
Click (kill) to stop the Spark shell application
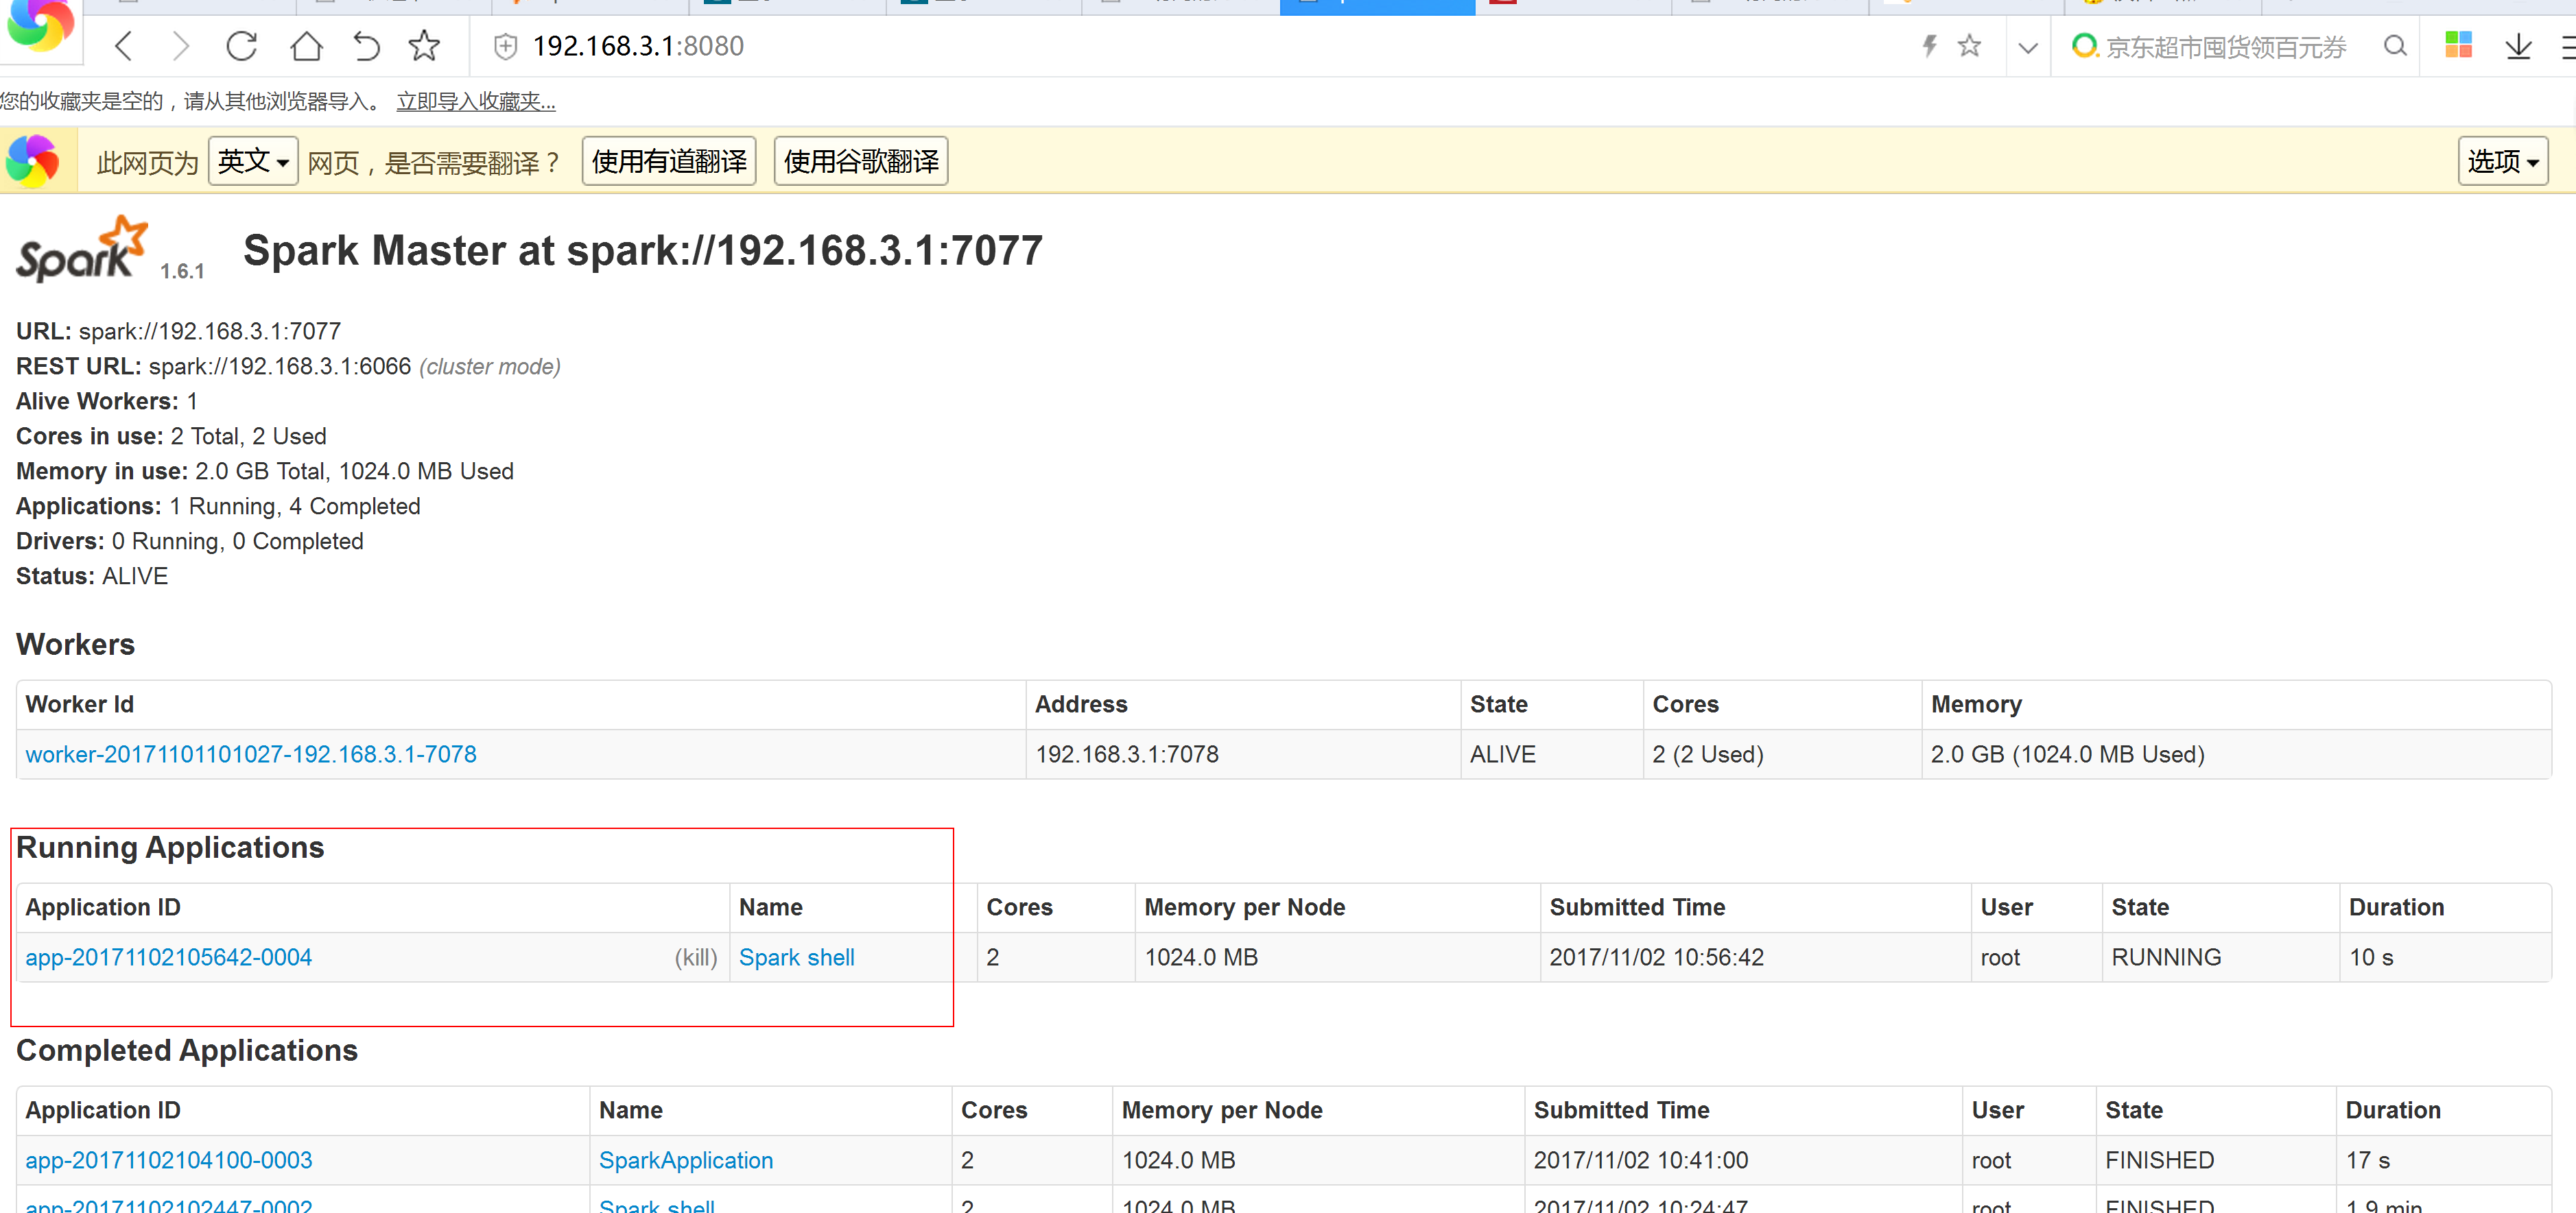point(696,957)
